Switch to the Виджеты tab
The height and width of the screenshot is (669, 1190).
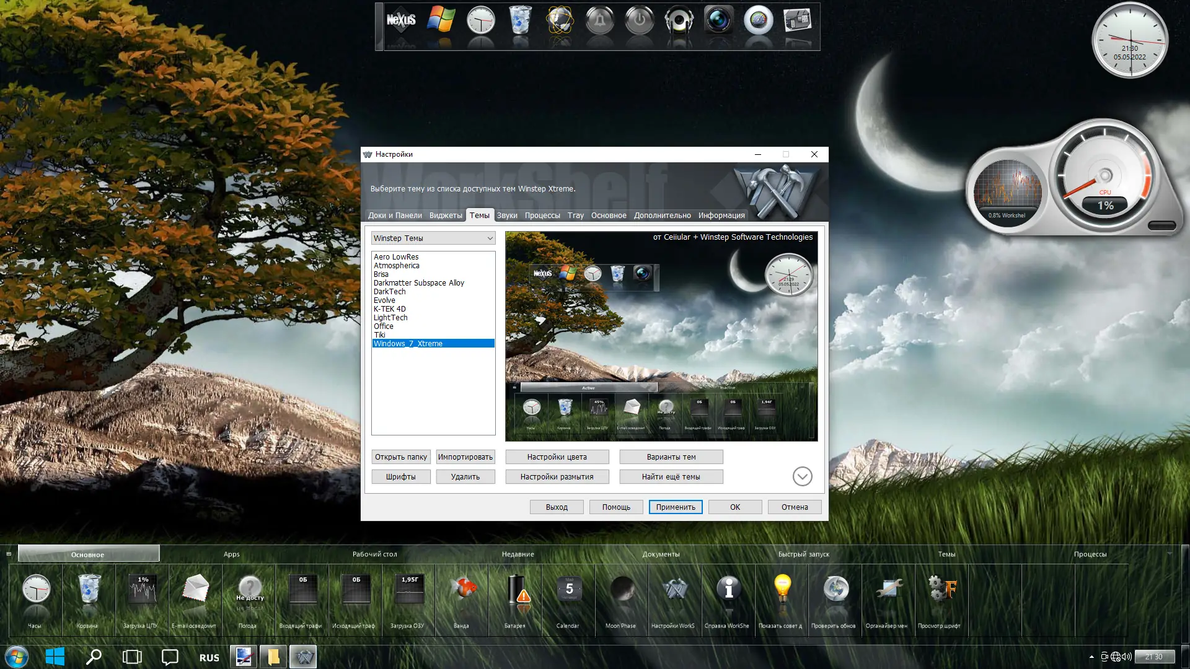pos(445,216)
